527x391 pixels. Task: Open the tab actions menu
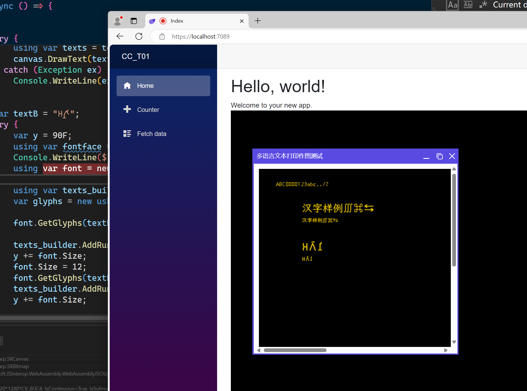pyautogui.click(x=133, y=21)
